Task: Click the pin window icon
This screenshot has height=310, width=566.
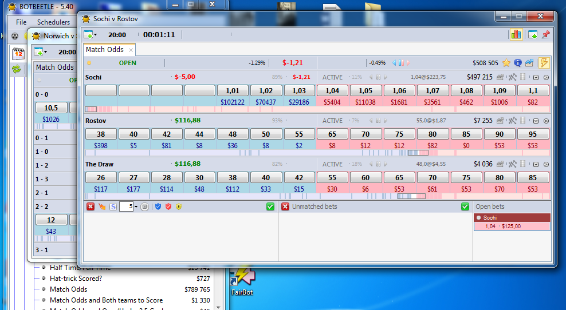Action: tap(546, 35)
